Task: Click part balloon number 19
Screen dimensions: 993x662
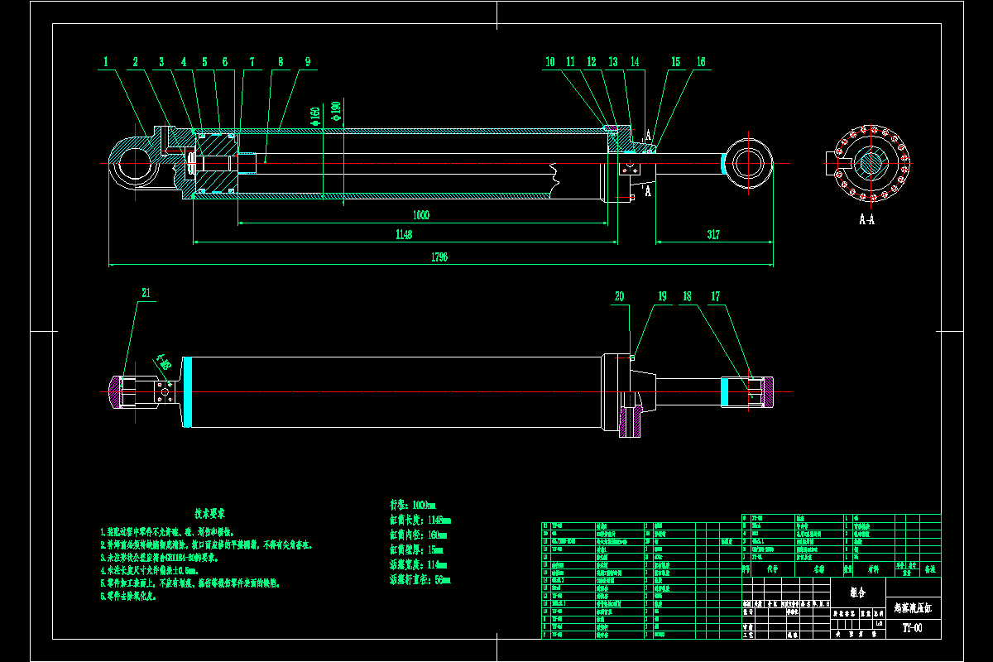Action: (662, 295)
